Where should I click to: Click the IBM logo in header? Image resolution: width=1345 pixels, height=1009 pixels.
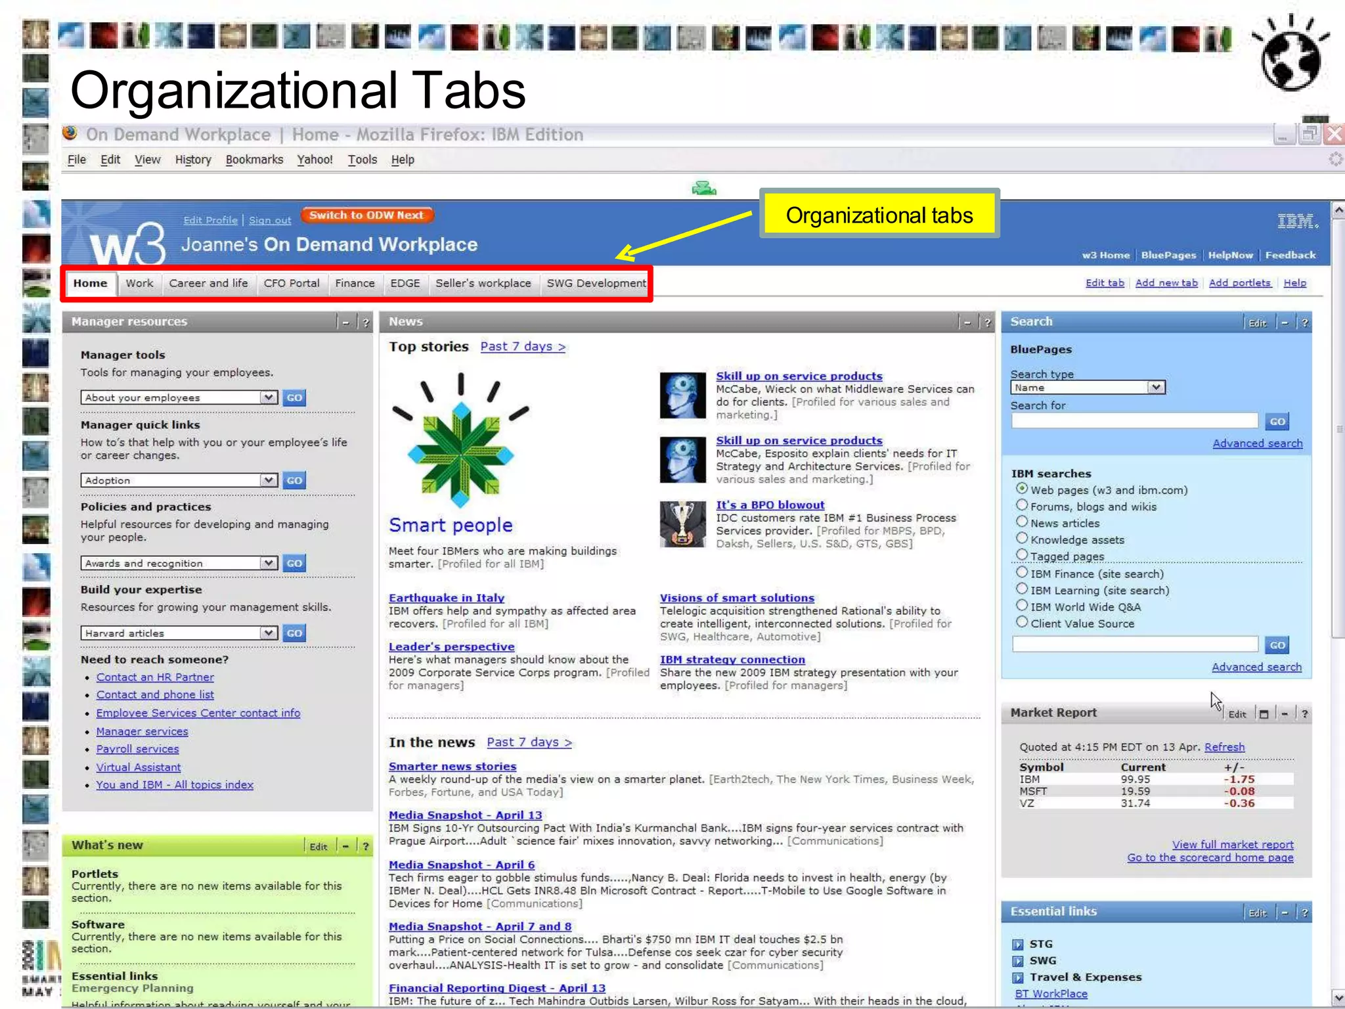click(1297, 221)
